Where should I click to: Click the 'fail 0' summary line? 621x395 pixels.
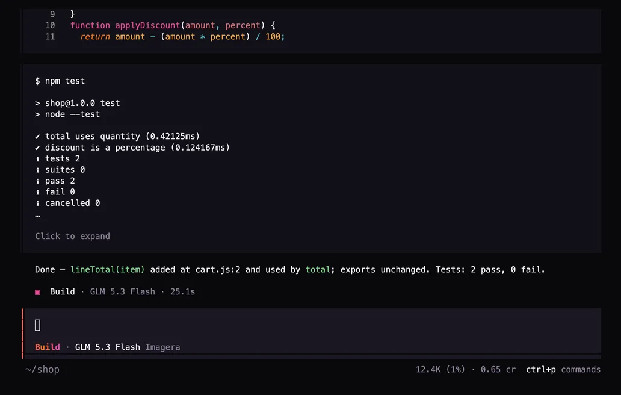[60, 191]
